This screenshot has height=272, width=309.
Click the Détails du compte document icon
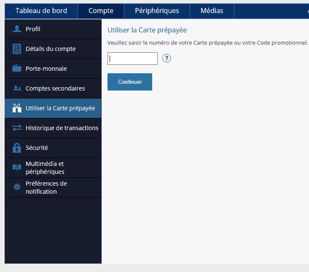point(17,49)
